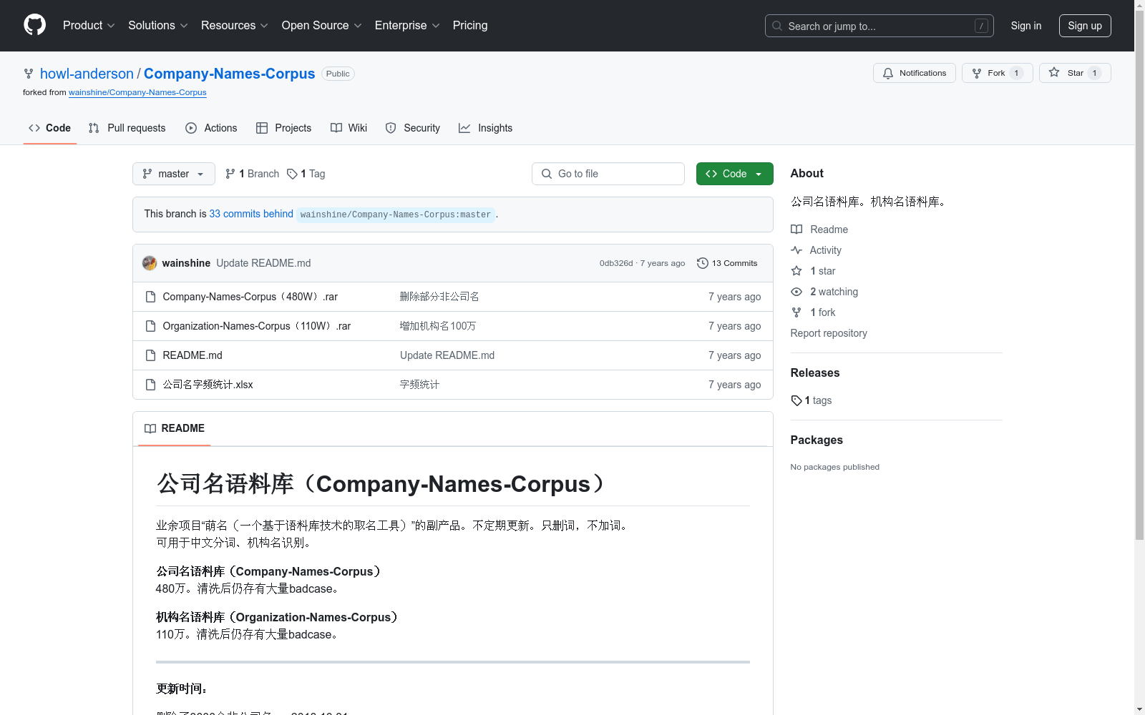Viewport: 1145px width, 715px height.
Task: Focus the Search or jump to field
Action: [x=879, y=26]
